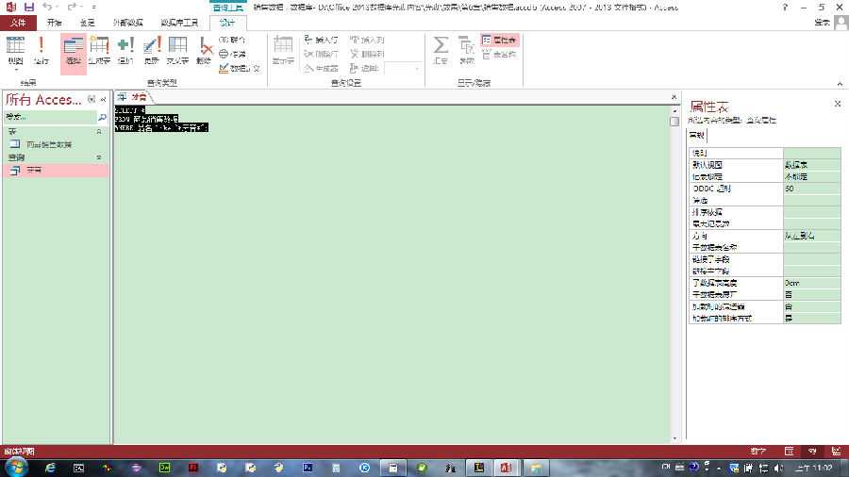Viewport: 849px width, 477px height.
Task: Click the navigation pane search box
Action: click(x=51, y=118)
